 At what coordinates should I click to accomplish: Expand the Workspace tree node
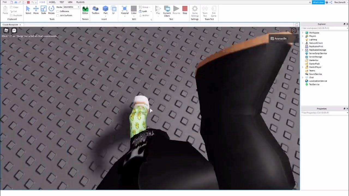303,33
